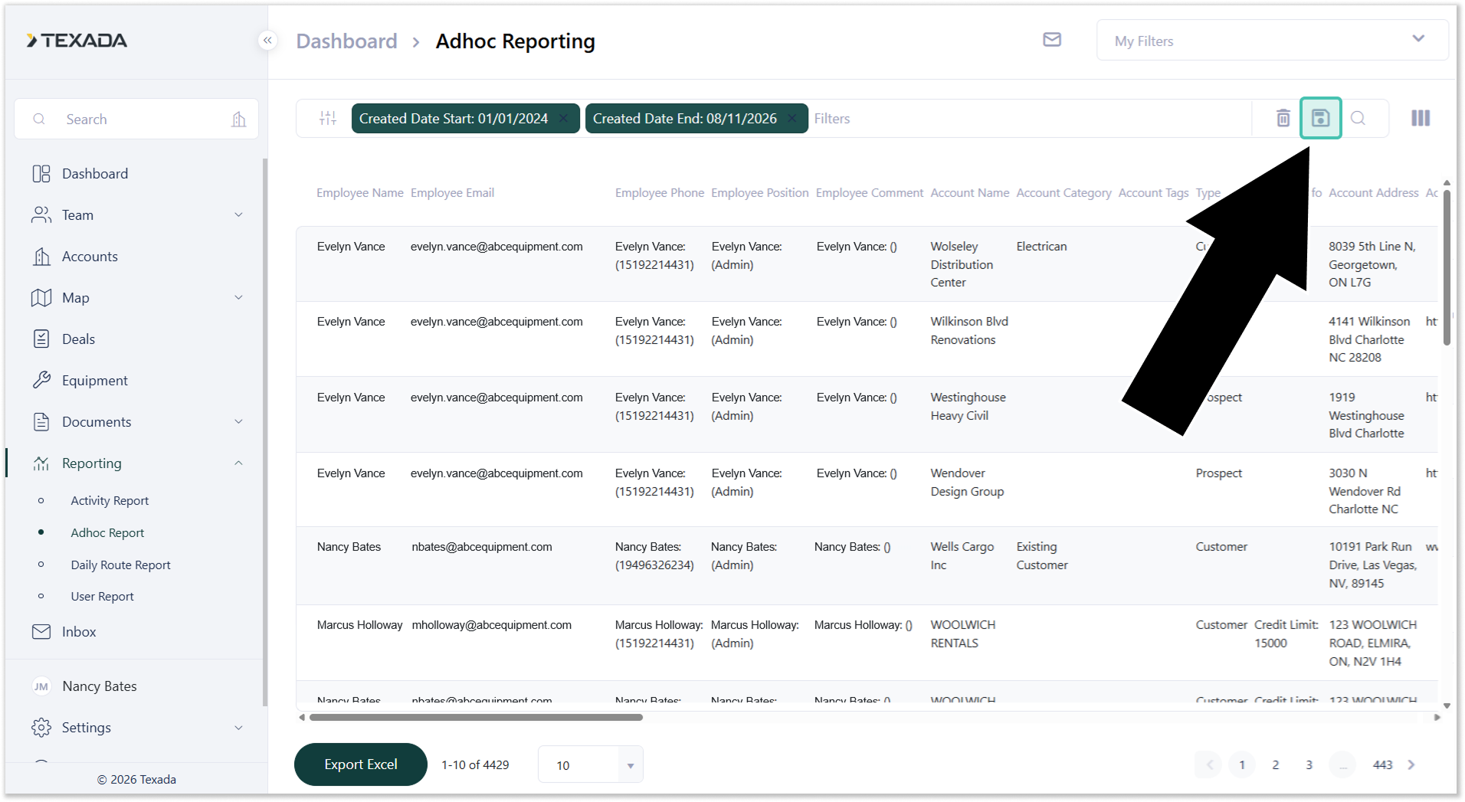
Task: Click the Westinghouse Heavy Civil account cell
Action: pyautogui.click(x=968, y=407)
